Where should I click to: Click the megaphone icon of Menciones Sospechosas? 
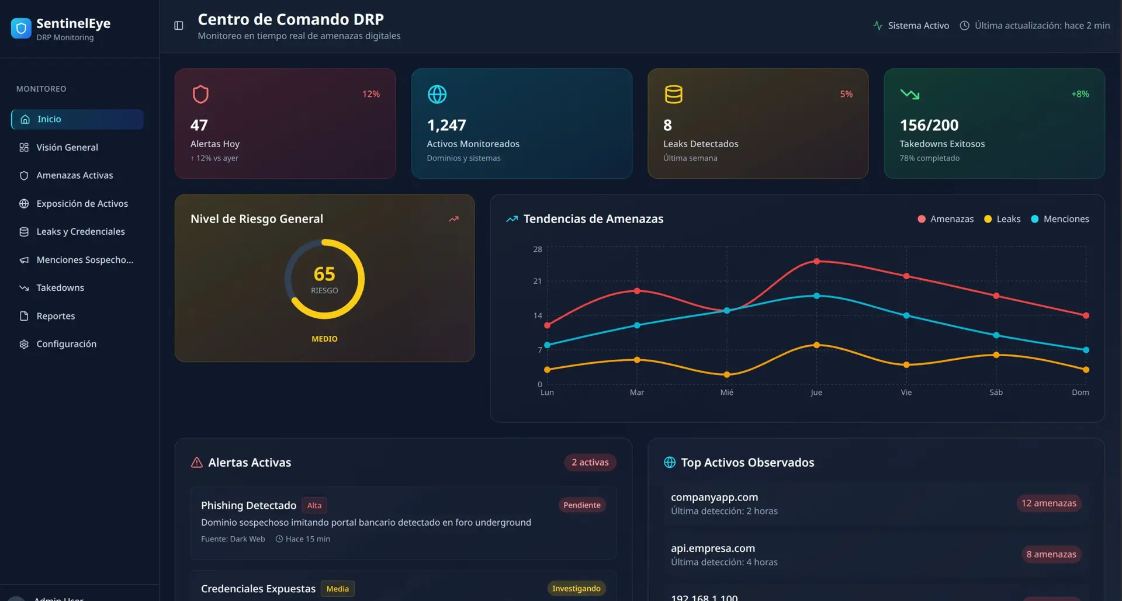pos(24,260)
